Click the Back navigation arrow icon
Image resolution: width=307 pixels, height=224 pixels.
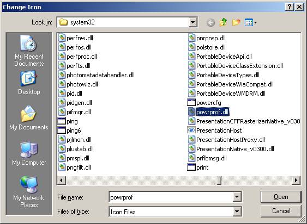point(210,23)
